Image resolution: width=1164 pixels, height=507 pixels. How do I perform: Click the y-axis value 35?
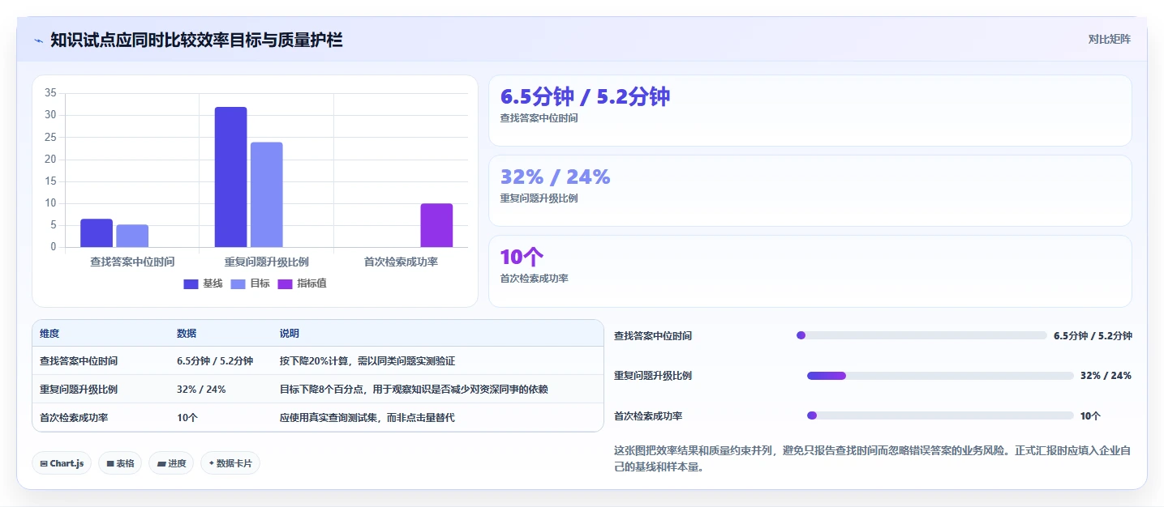pos(50,93)
